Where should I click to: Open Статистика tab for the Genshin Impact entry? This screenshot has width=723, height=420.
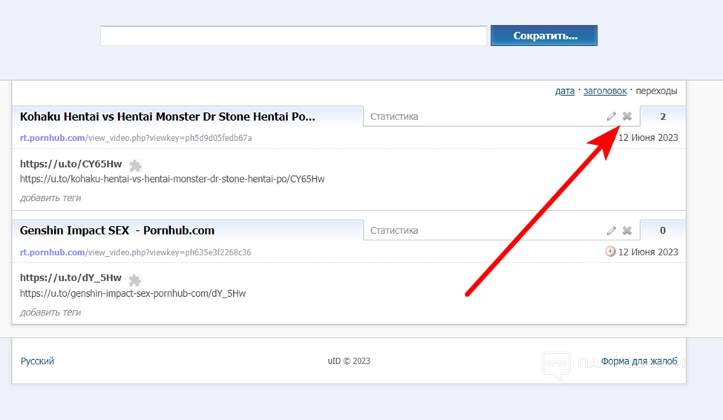click(394, 231)
